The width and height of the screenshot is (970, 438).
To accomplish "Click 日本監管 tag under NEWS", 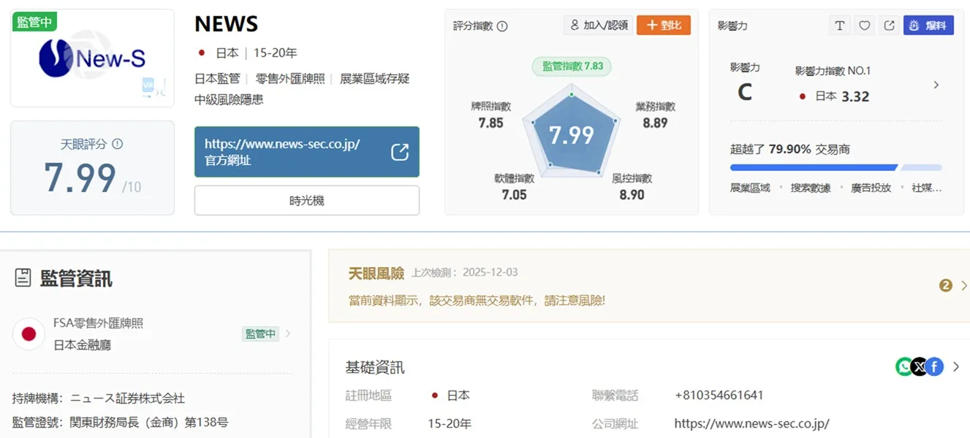I will point(216,79).
